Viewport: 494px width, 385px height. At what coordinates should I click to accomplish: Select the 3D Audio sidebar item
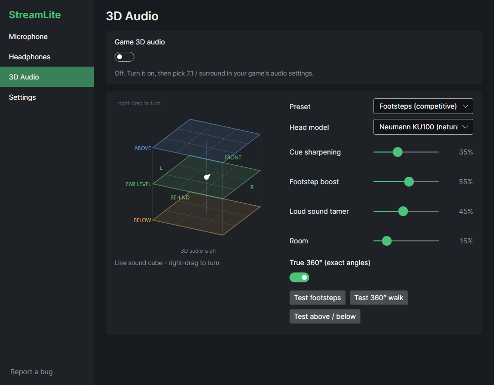[x=46, y=77]
